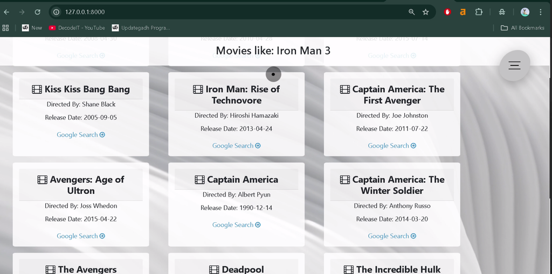Screen dimensions: 552x274
Task: Click the film icon beside Deadpool
Action: (x=214, y=270)
